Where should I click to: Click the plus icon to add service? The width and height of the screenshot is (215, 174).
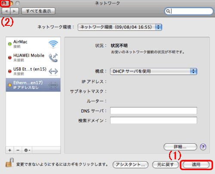pyautogui.click(x=10, y=150)
